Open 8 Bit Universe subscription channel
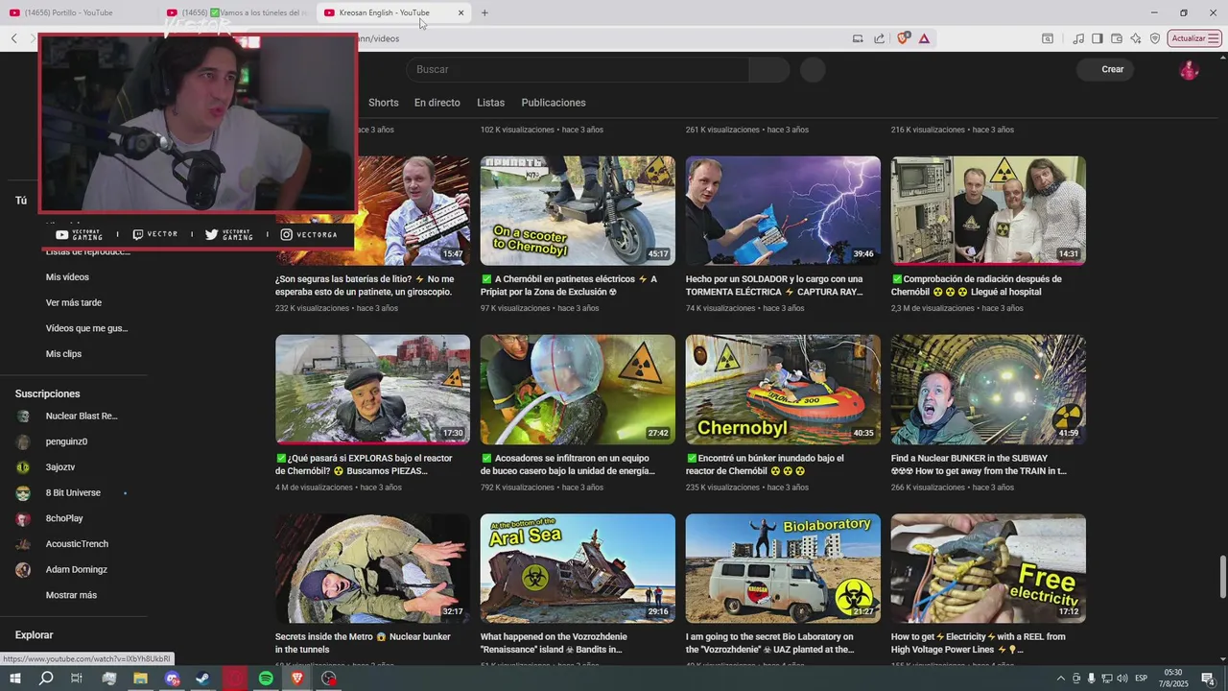Image resolution: width=1228 pixels, height=691 pixels. (x=72, y=493)
